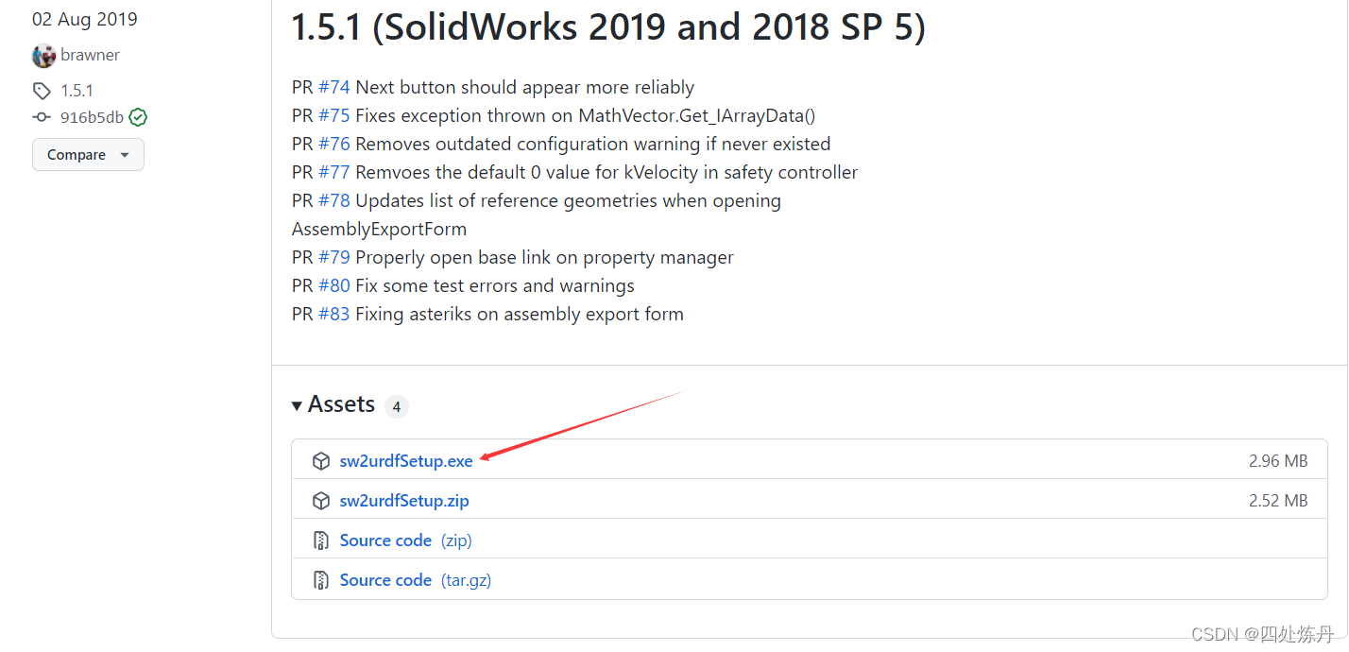Click the date 02 Aug 2019
The height and width of the screenshot is (652, 1349).
coord(85,20)
